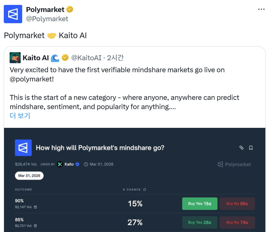Buy No at 86¢ on the 90% outcome
The width and height of the screenshot is (270, 232).
tap(237, 203)
